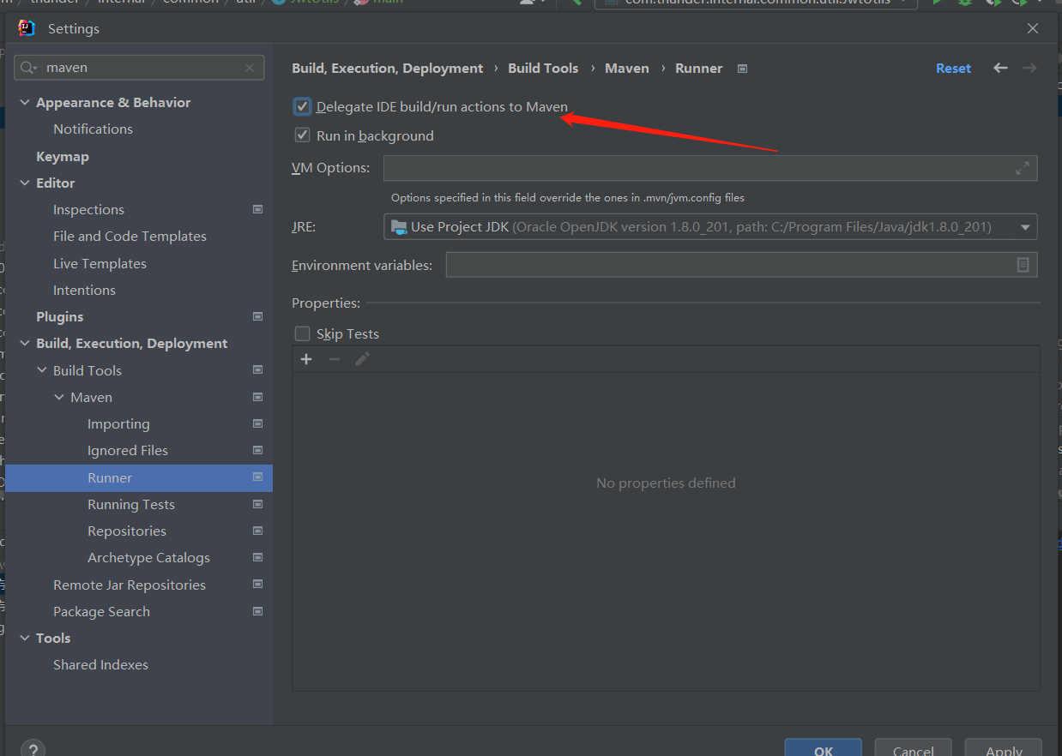Click the Reset link
This screenshot has width=1062, height=756.
click(953, 68)
